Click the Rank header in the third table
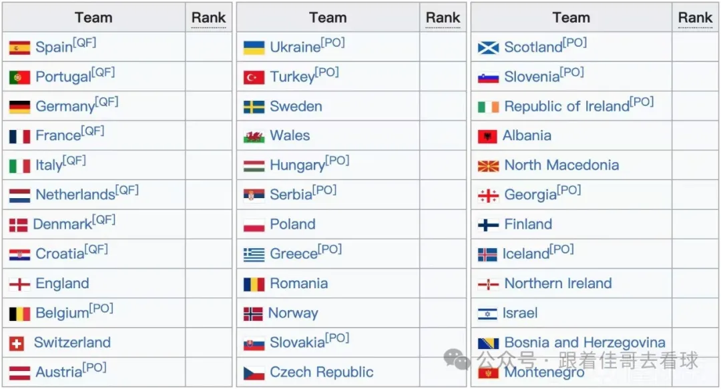Screen dimensions: 721x389 tap(695, 18)
